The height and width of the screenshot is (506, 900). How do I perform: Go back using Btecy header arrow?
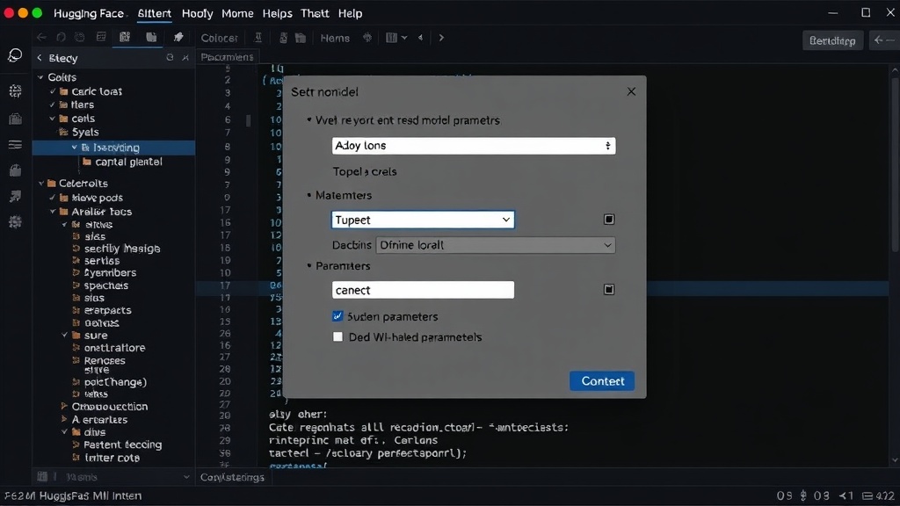tap(40, 57)
